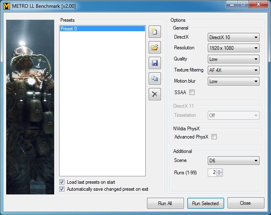The height and width of the screenshot is (215, 271).
Task: Increase Runs count with up arrow
Action: point(220,171)
